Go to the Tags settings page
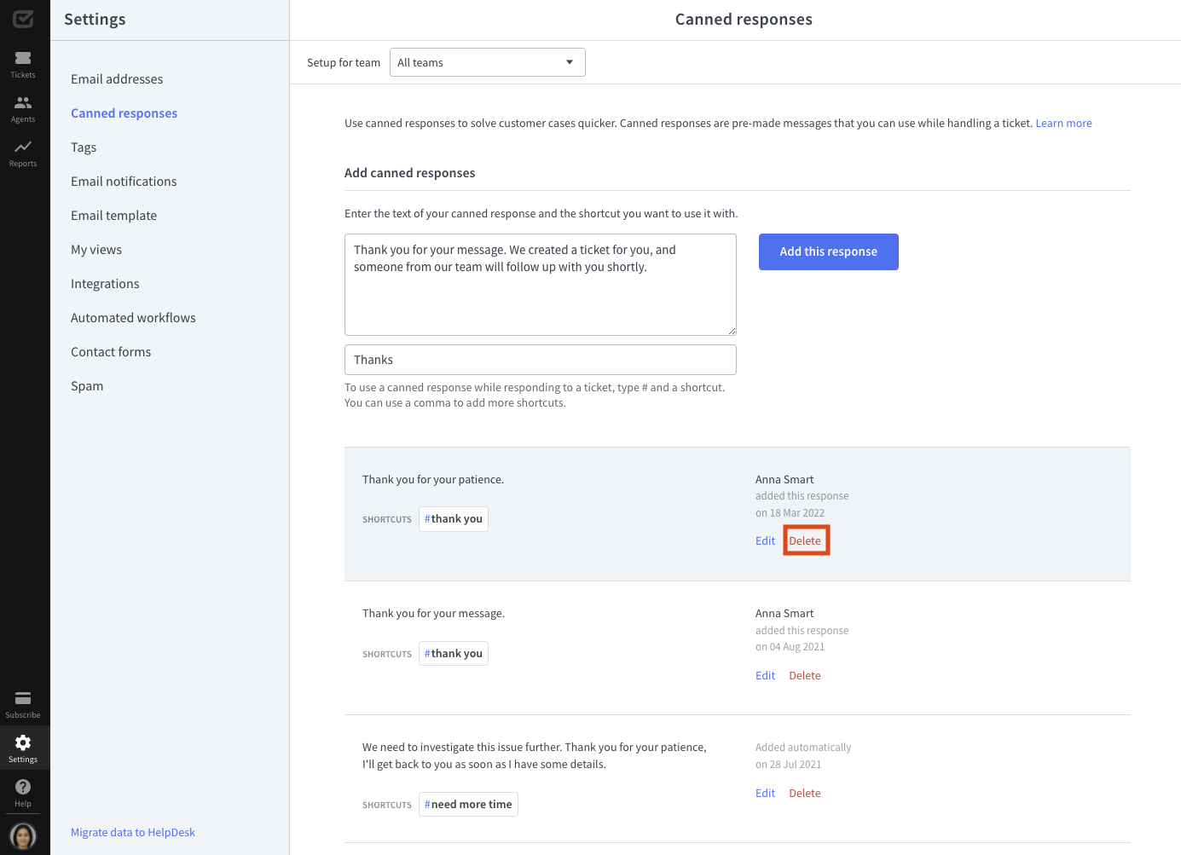 coord(84,147)
